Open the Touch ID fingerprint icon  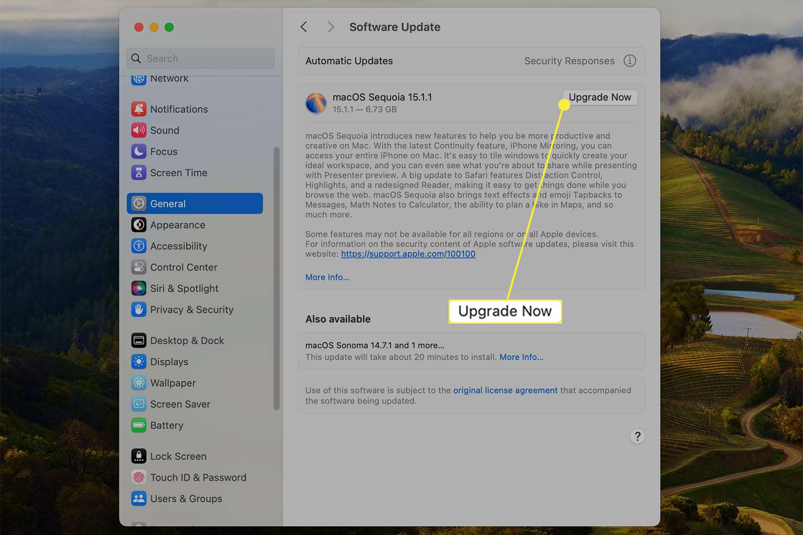[139, 477]
